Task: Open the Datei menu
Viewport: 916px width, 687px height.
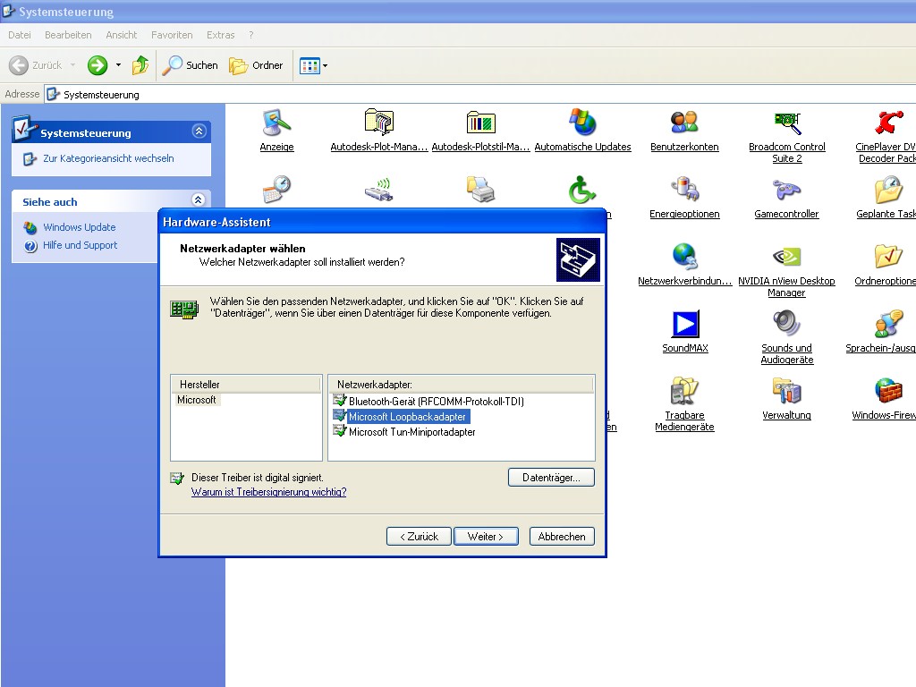Action: (20, 35)
